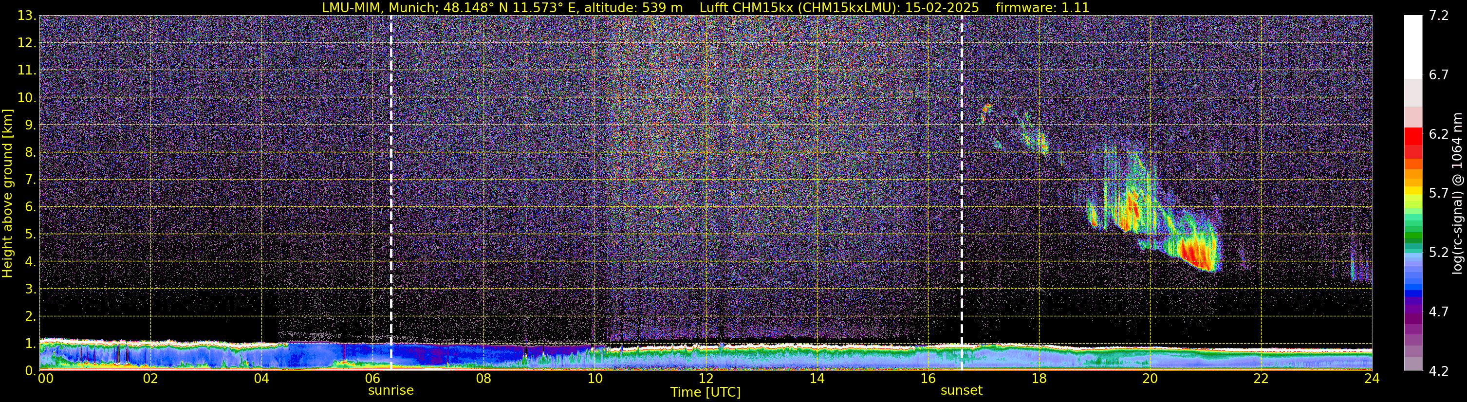Click the 08 tick on the time axis
The height and width of the screenshot is (402, 1467).
pos(483,379)
